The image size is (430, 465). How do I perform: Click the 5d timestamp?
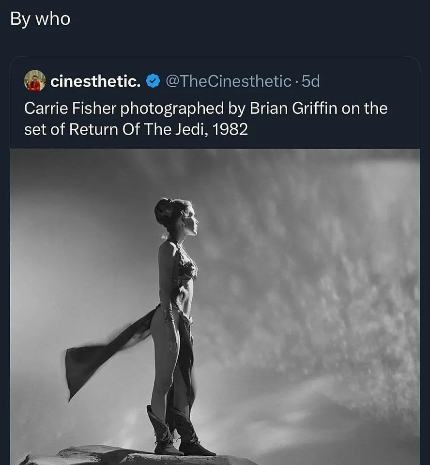[x=310, y=81]
